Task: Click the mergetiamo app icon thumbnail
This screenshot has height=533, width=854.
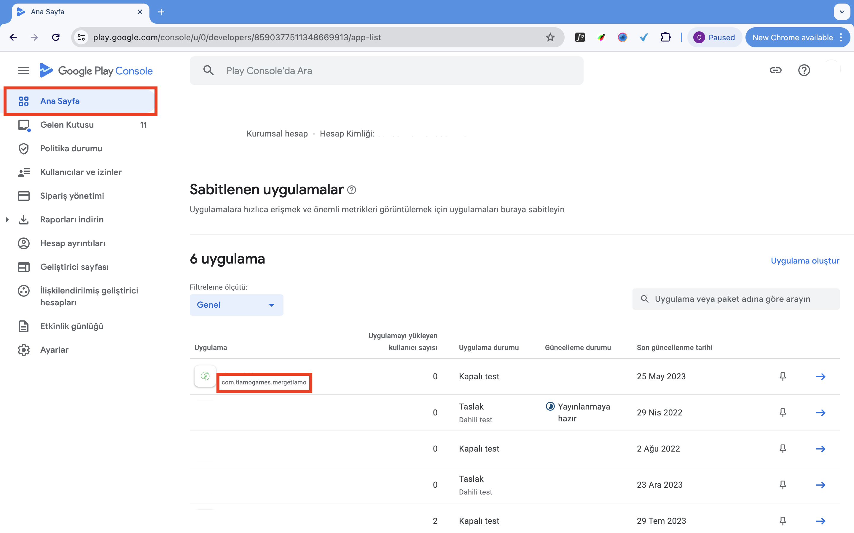Action: point(205,376)
